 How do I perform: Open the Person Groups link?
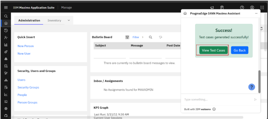pos(27,103)
